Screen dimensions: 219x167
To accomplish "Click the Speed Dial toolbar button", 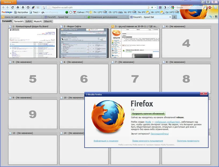I will 160,8.
